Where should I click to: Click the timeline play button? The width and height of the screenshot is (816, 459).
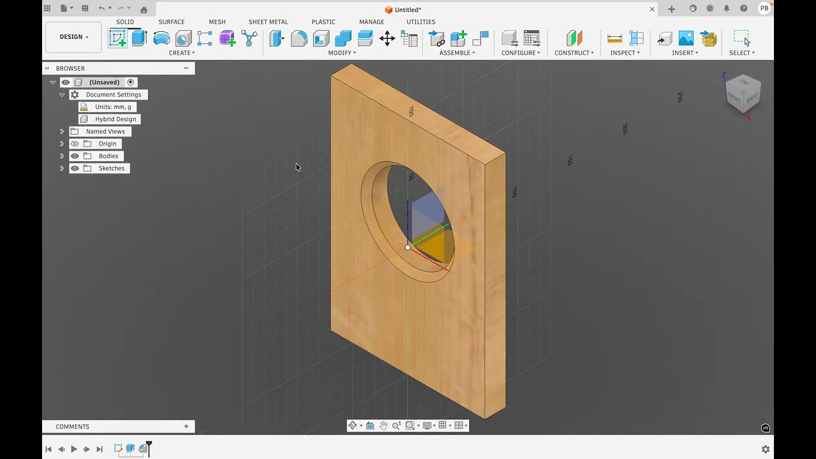pos(74,449)
